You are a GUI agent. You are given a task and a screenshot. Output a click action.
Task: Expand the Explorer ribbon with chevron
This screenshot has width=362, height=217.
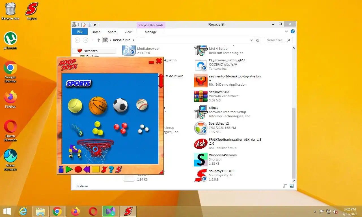click(286, 32)
